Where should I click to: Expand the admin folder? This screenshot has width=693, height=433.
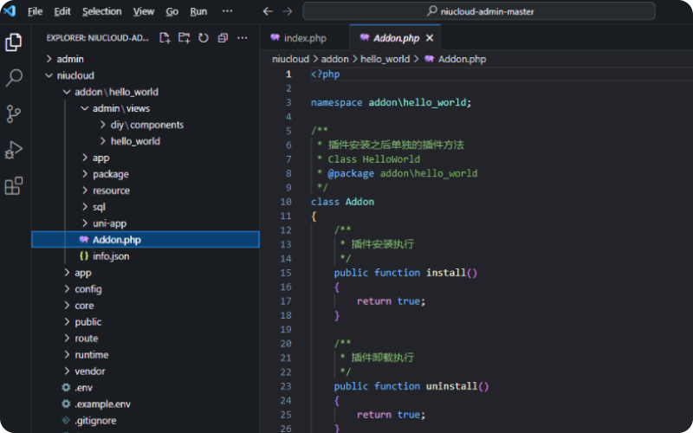[x=69, y=59]
